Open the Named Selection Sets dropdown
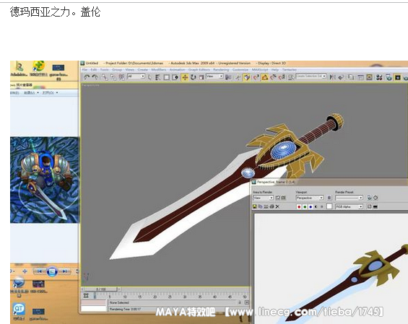The width and height of the screenshot is (408, 324). [311, 76]
